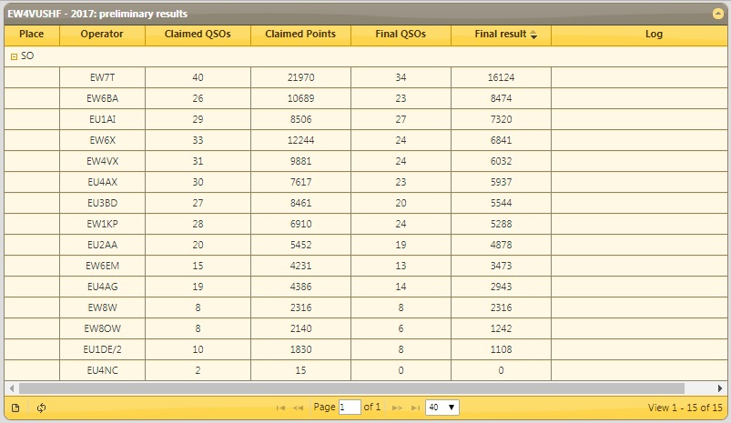Click the horizontal scrollbar right arrow
Screen dimensions: 731x423
(720, 388)
